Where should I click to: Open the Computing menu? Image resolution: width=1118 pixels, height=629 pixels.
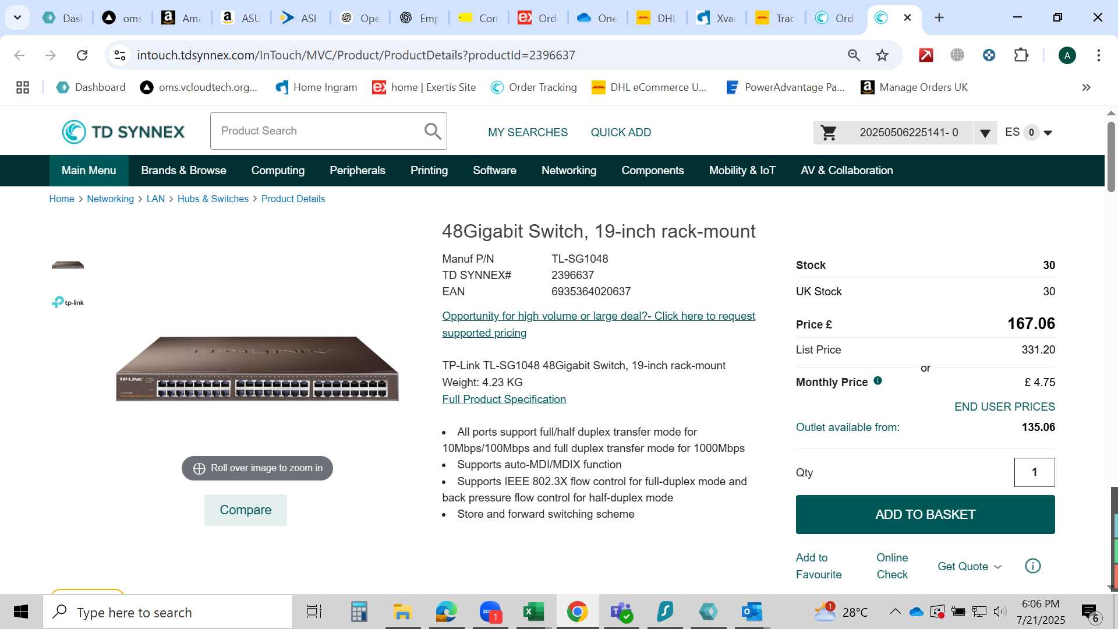click(x=278, y=171)
